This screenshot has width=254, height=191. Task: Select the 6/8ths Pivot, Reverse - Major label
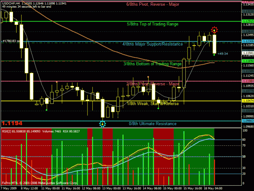[152, 4]
